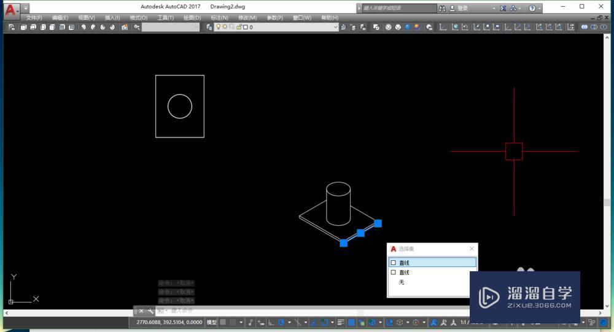The height and width of the screenshot is (332, 614).
Task: Expand the layer 0 dropdown list
Action: [335, 27]
